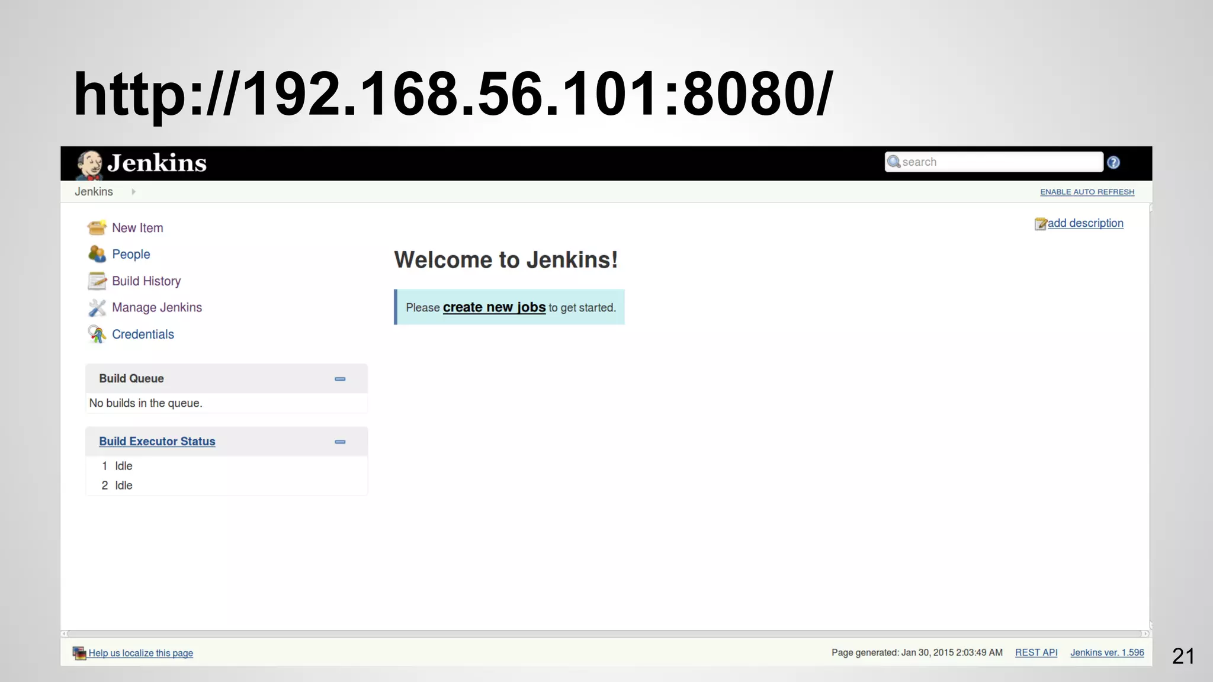Click the Credentials keys icon
Viewport: 1213px width, 682px height.
pyautogui.click(x=97, y=334)
